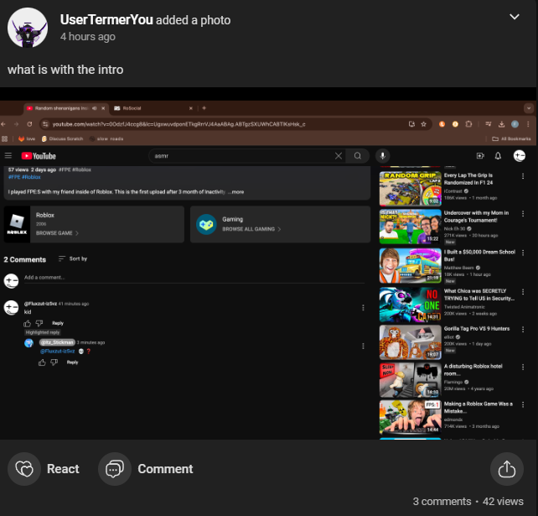
Task: Open the YouTube hamburger guide menu
Action: click(8, 155)
